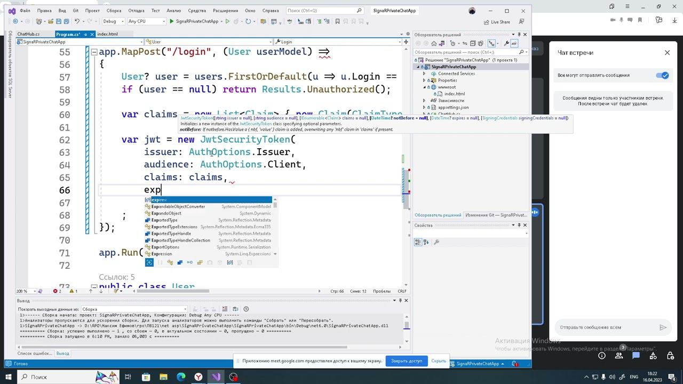Viewport: 683px width, 384px height.
Task: Open the Расширения menu
Action: (x=225, y=11)
